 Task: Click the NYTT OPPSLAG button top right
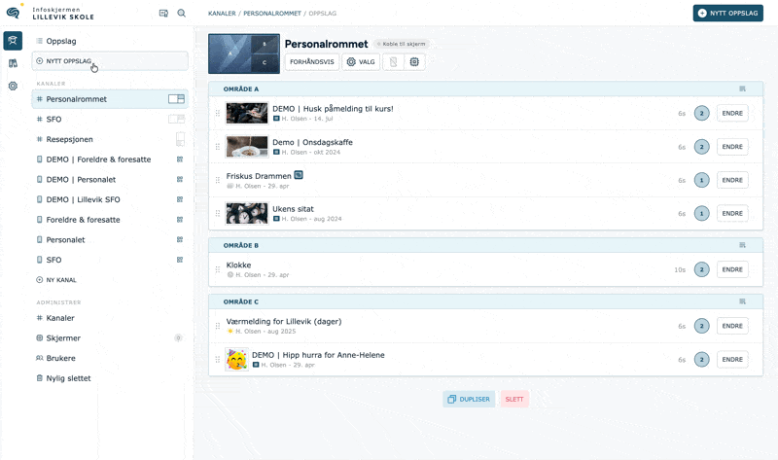[x=727, y=14]
